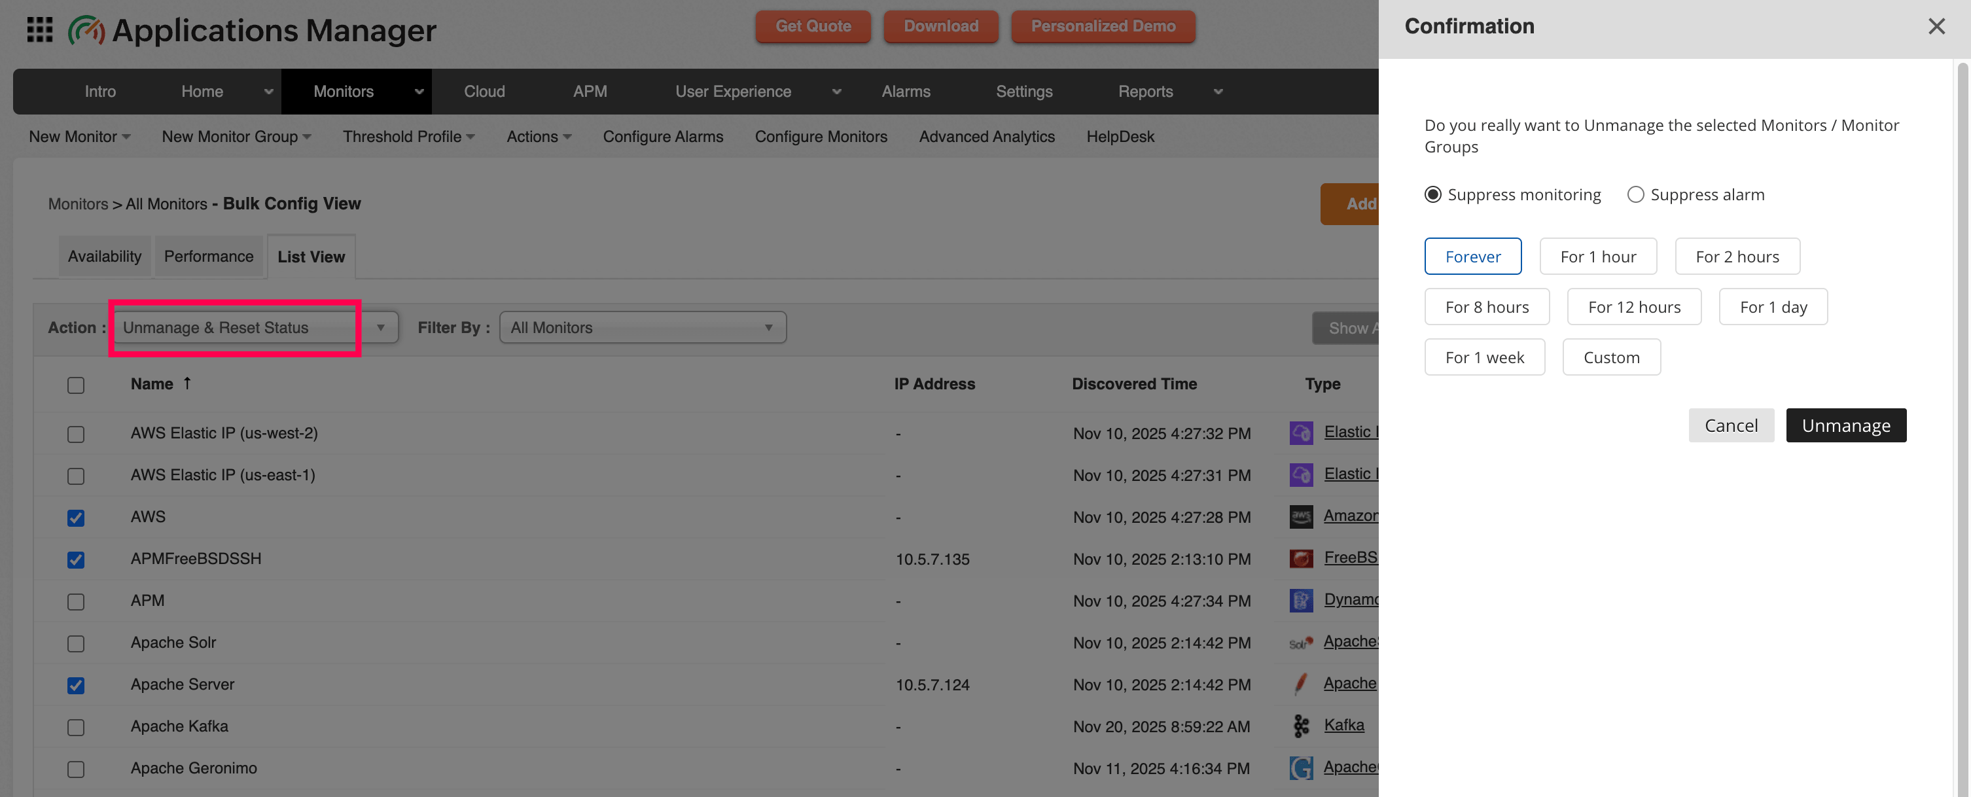
Task: Go to the Intro menu item
Action: pyautogui.click(x=100, y=92)
